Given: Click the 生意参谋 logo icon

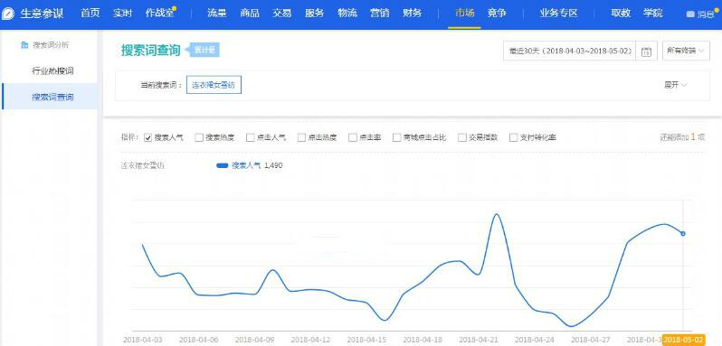Looking at the screenshot, I should coord(8,14).
